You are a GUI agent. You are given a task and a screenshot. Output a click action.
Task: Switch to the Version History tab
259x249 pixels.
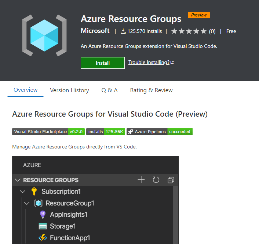pyautogui.click(x=69, y=90)
